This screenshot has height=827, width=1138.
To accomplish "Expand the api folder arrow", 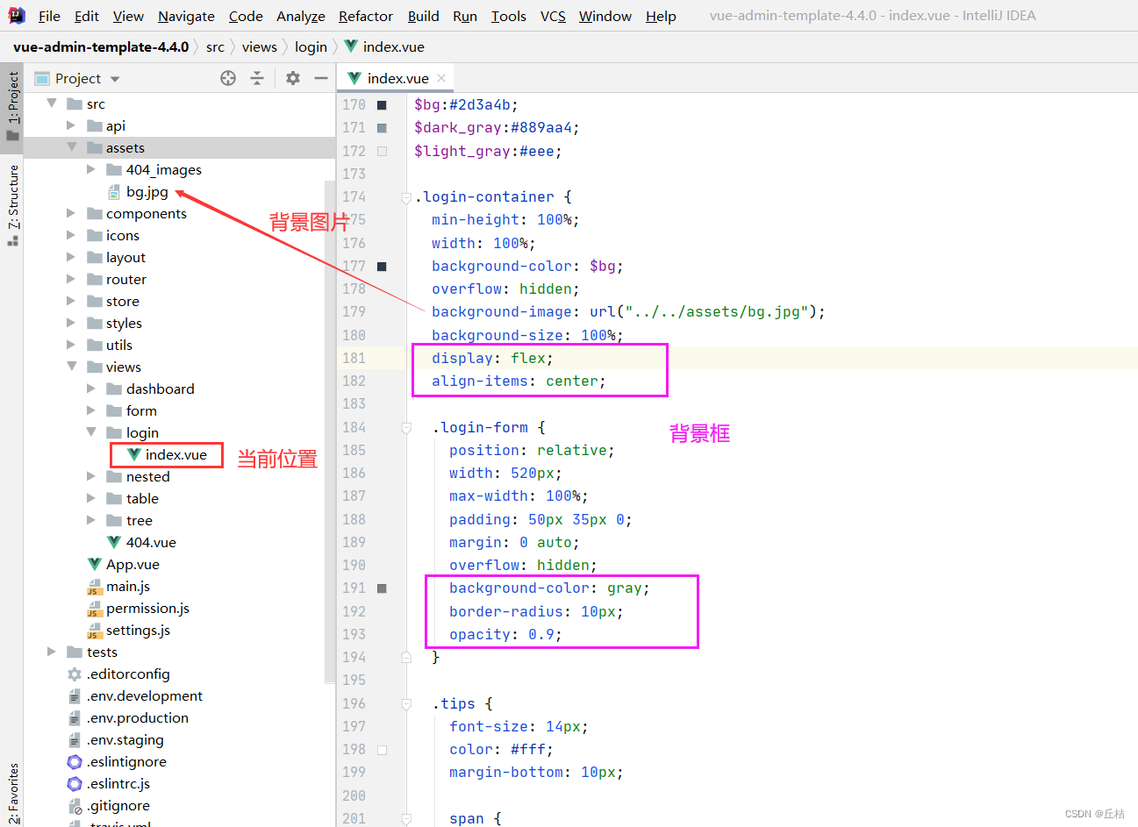I will pos(72,125).
